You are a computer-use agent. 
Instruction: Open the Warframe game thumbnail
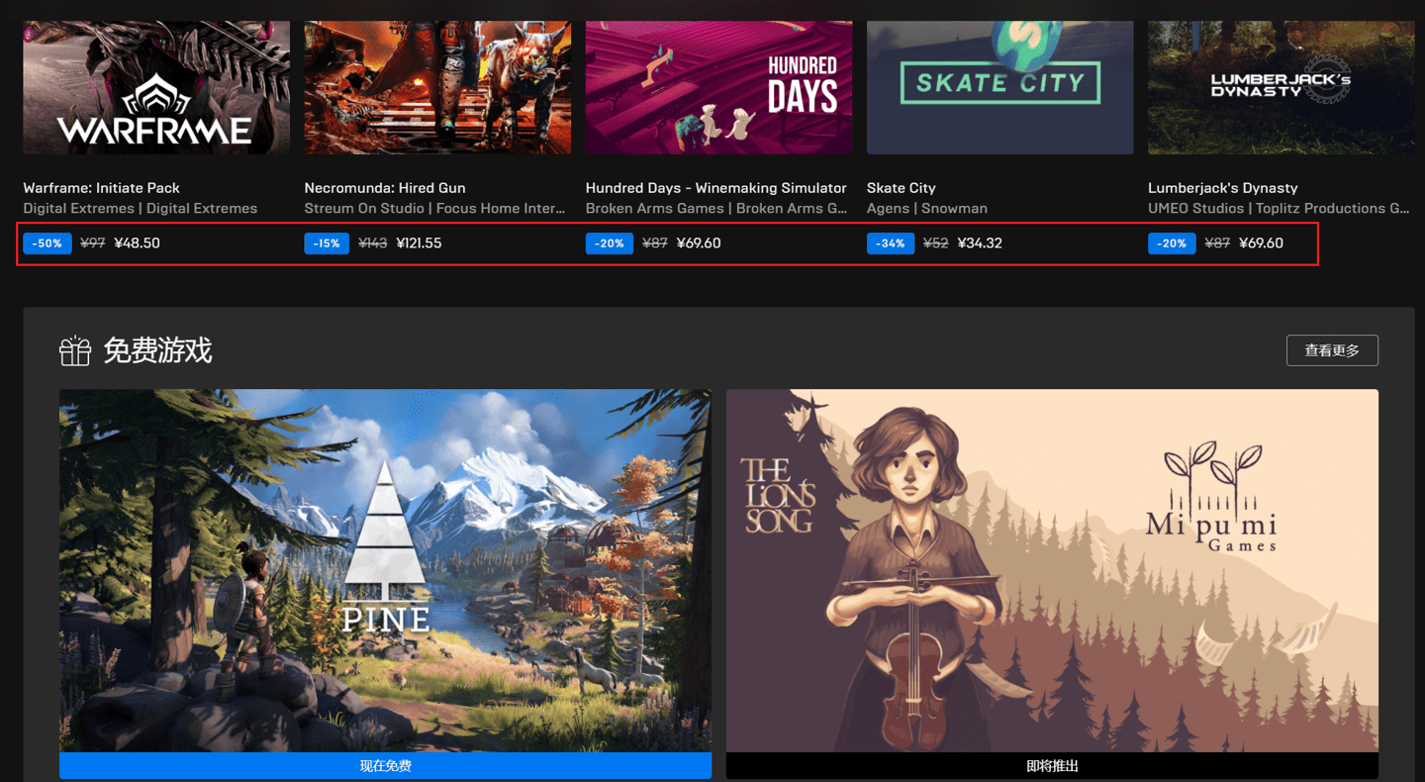[156, 87]
